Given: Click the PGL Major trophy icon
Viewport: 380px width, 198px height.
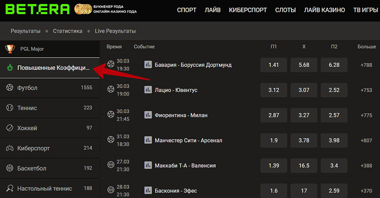Looking at the screenshot, I should 9,49.
